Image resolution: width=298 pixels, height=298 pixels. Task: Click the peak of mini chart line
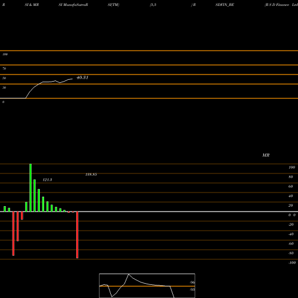[129, 274]
